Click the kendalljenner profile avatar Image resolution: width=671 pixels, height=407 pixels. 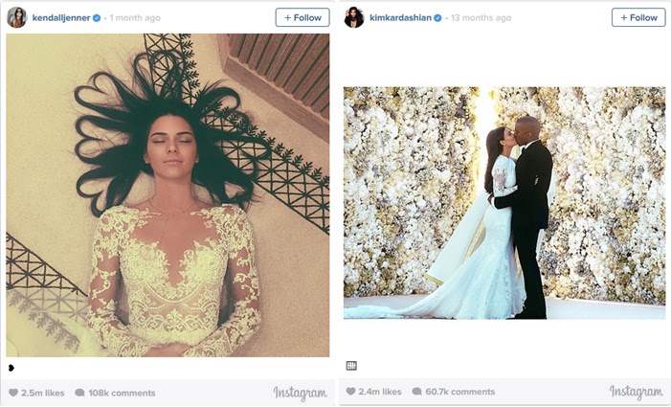pos(16,17)
